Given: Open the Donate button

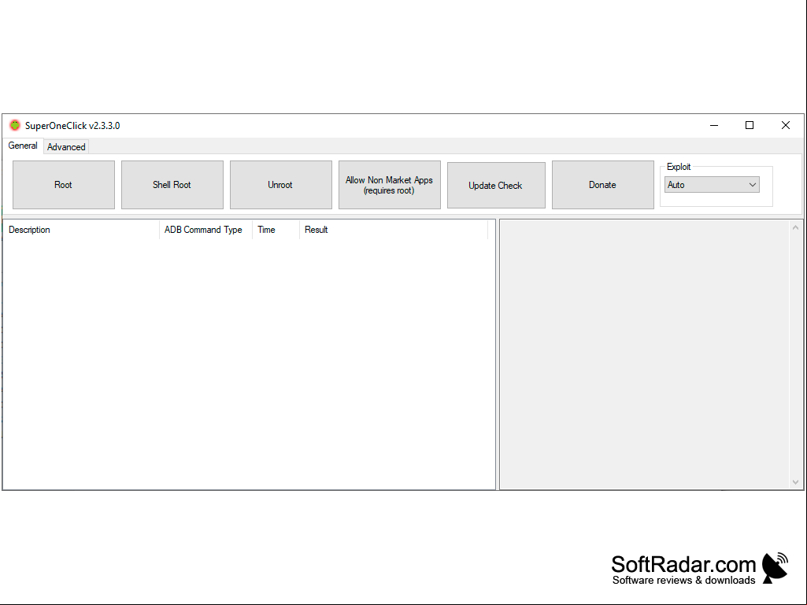Looking at the screenshot, I should pos(603,185).
